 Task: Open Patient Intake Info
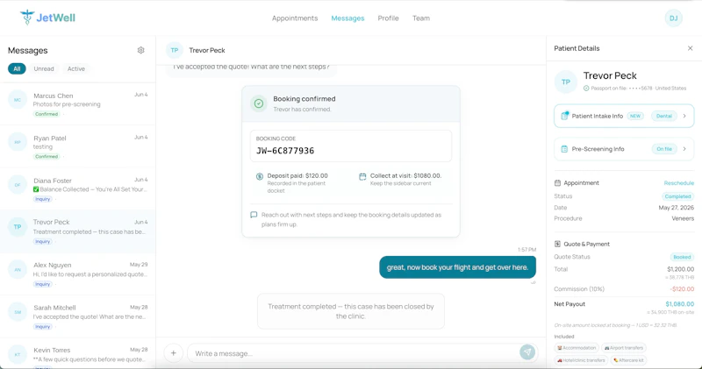pyautogui.click(x=624, y=116)
